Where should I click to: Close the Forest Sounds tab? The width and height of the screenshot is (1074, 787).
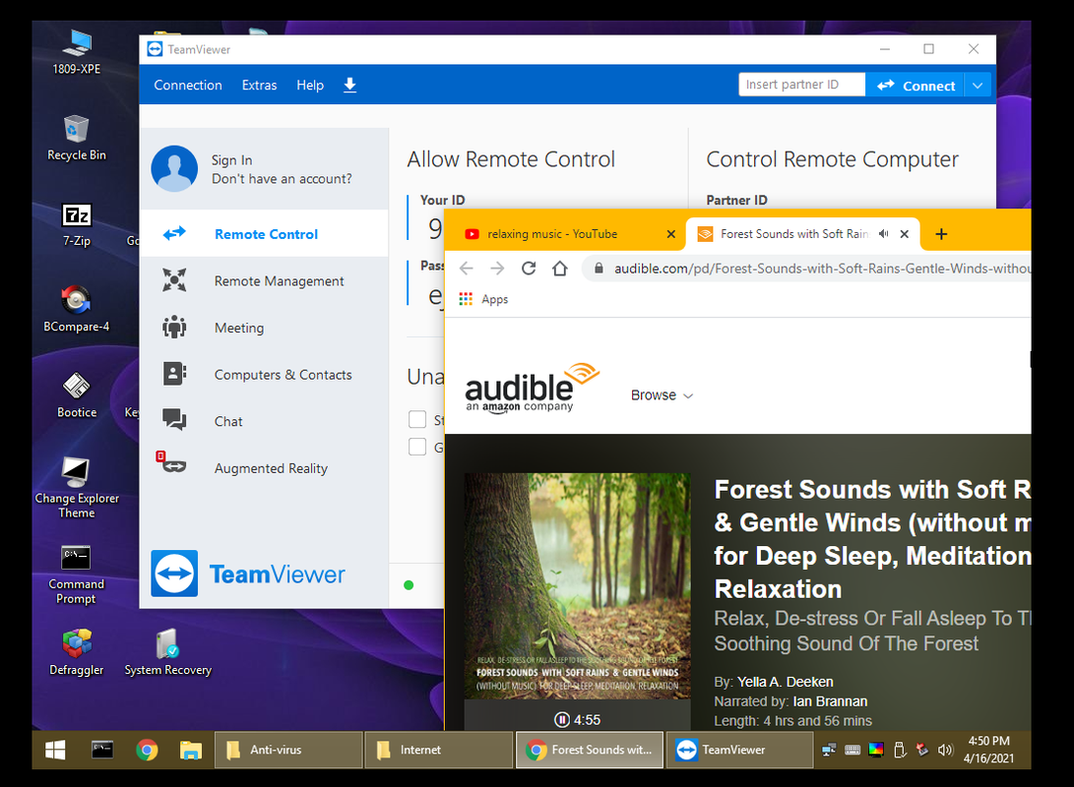point(904,234)
